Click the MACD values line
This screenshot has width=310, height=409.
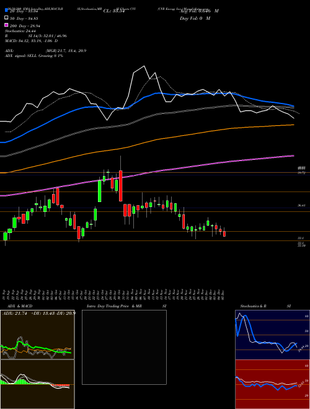[32, 41]
